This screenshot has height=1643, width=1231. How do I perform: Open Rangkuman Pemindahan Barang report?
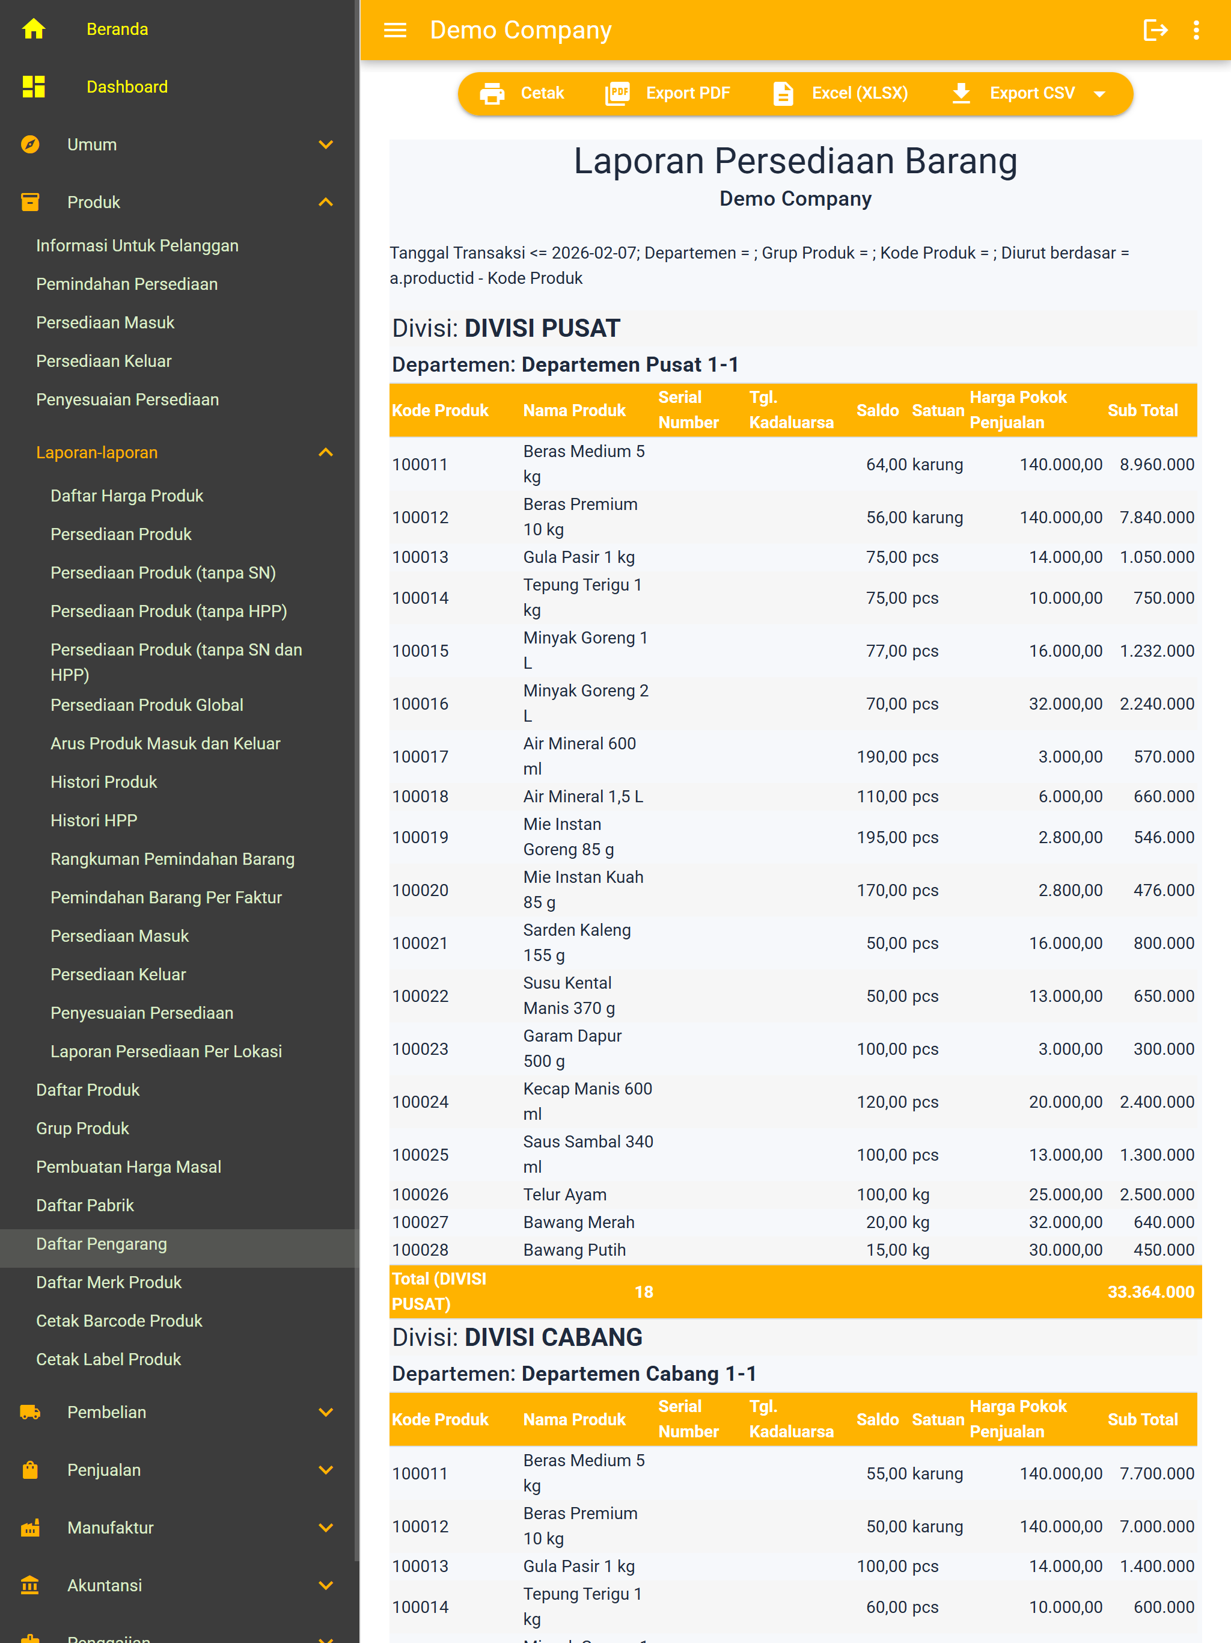pos(173,859)
